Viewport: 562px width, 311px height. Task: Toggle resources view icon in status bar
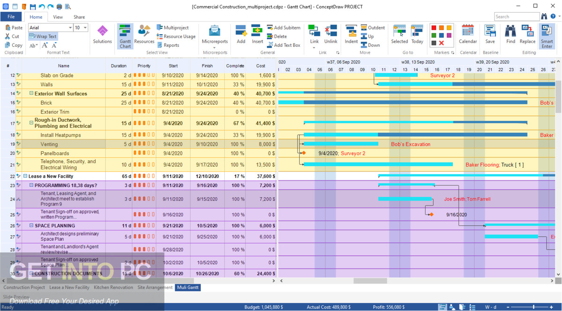[x=452, y=307]
